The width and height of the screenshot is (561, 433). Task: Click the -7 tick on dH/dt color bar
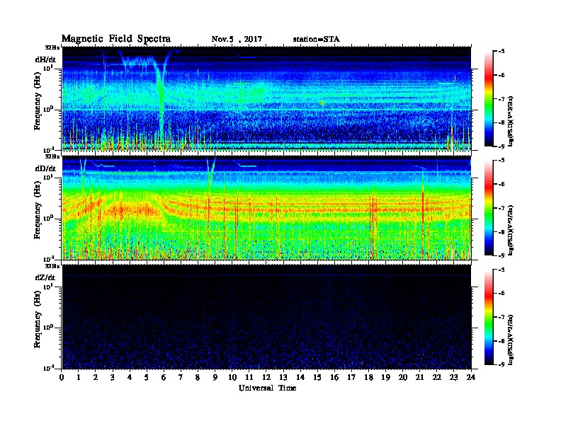(501, 99)
